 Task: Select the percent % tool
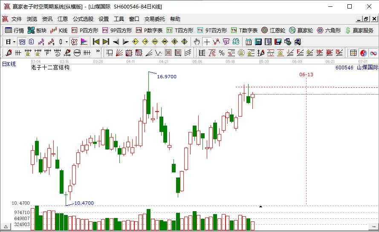(222, 53)
